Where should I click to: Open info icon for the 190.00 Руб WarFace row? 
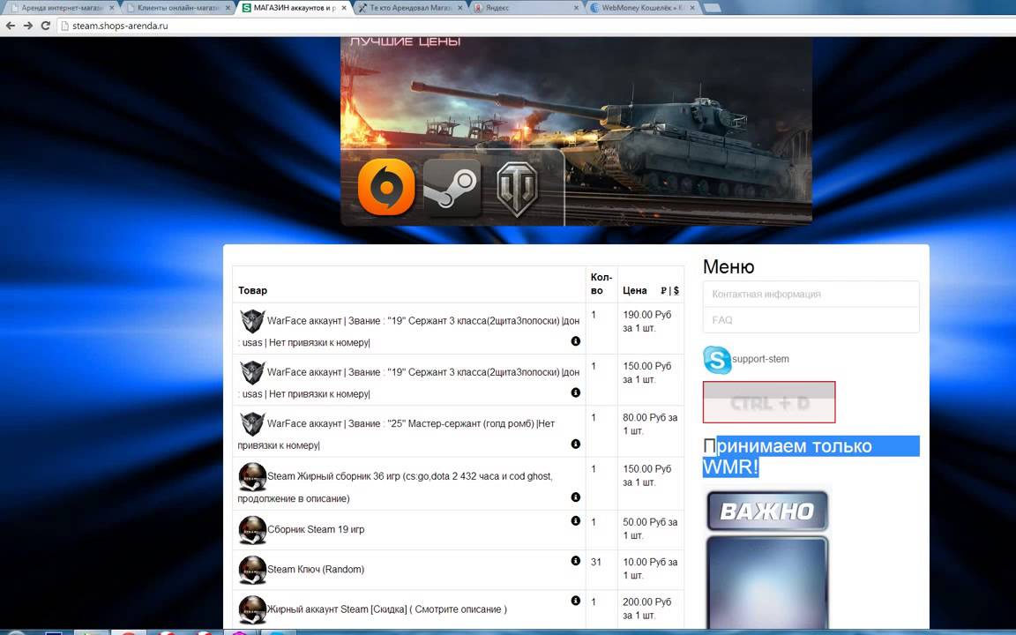(575, 340)
